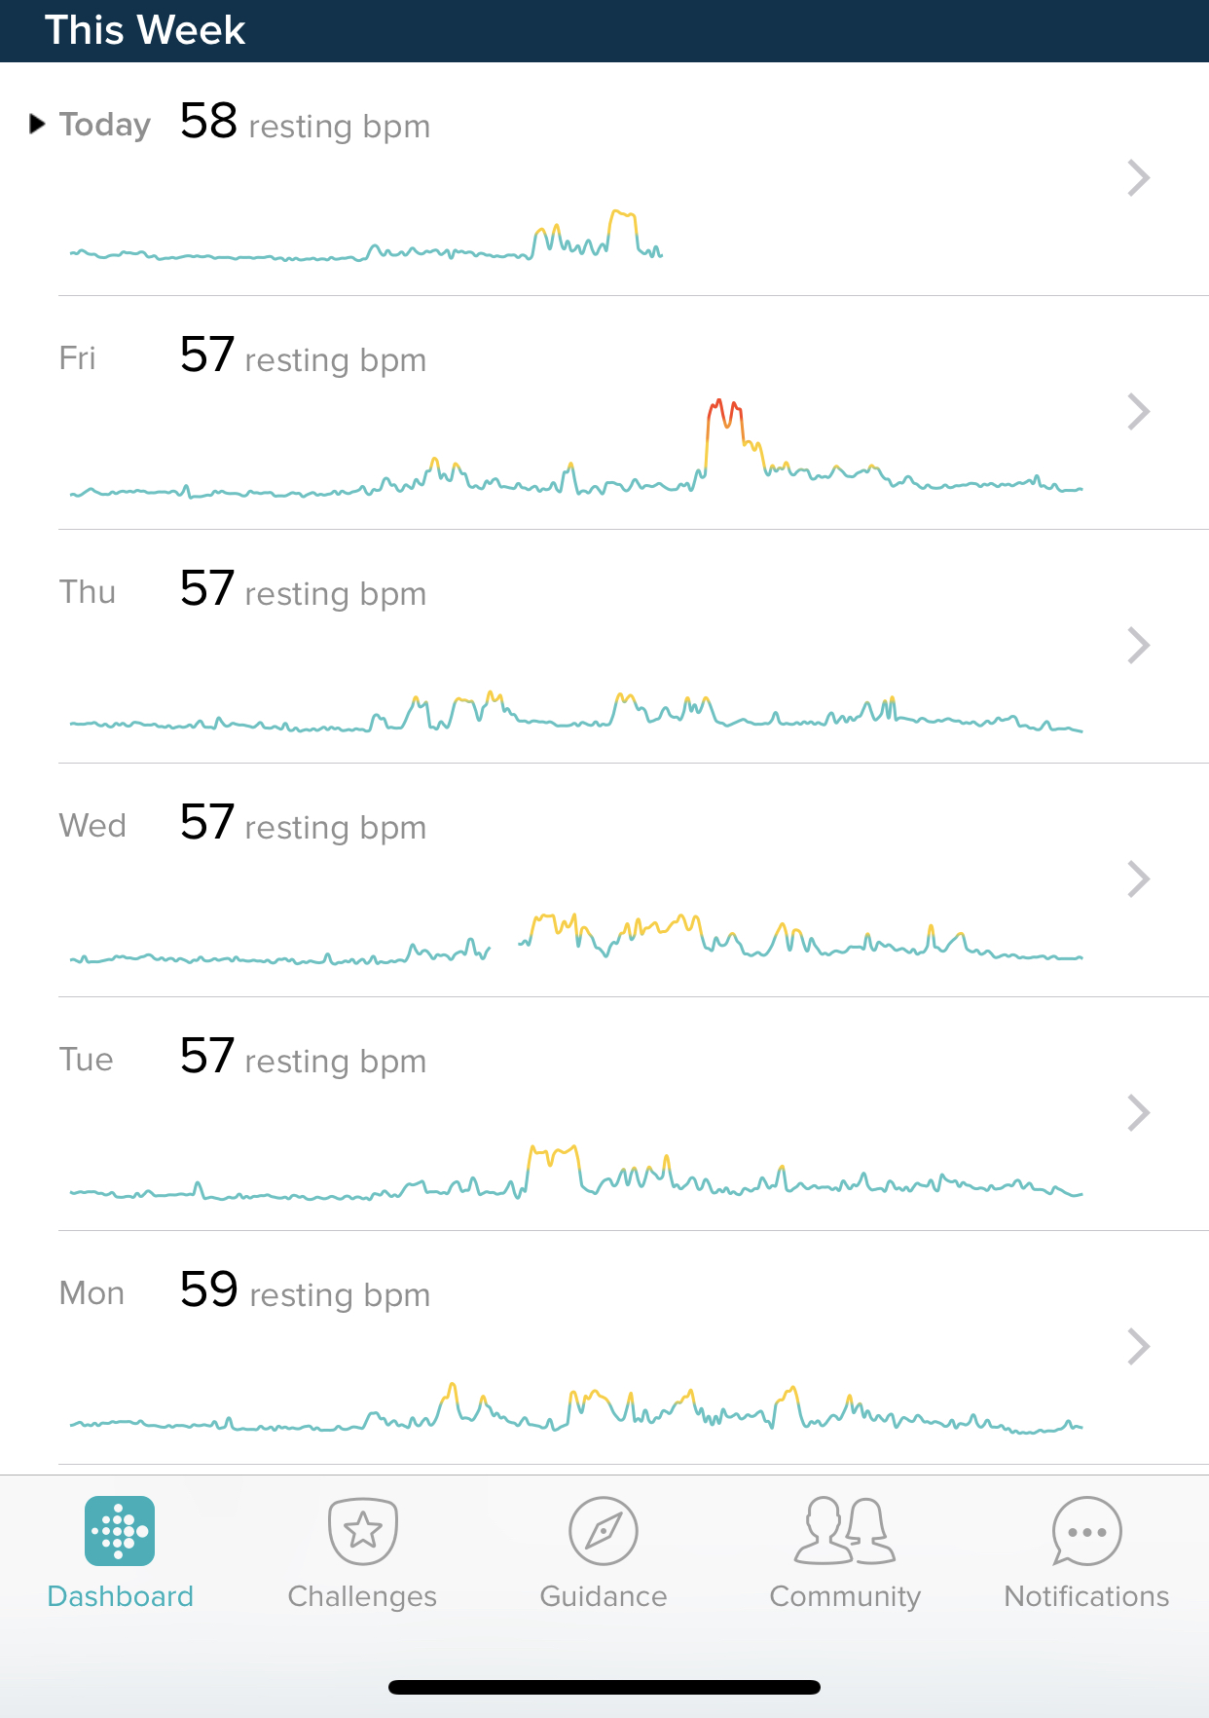1209x1718 pixels.
Task: Switch to the Community tab label
Action: tap(845, 1596)
